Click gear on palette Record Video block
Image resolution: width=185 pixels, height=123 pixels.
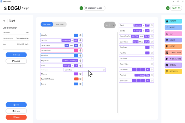coord(152,64)
